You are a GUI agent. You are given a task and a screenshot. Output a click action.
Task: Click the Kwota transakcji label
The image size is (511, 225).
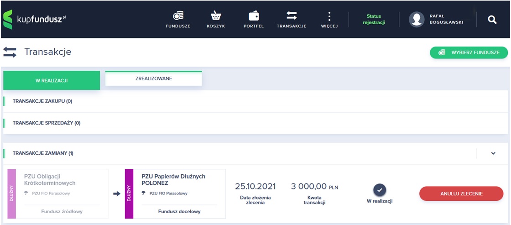[314, 200]
